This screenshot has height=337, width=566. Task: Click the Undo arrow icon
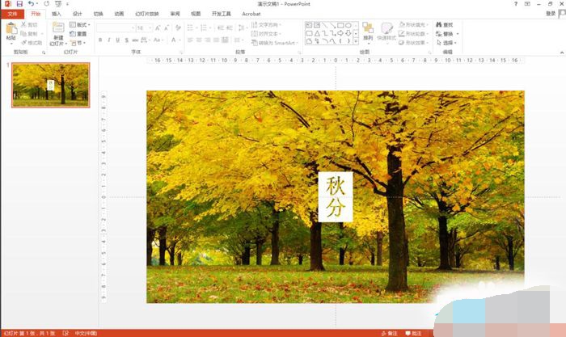tap(31, 4)
